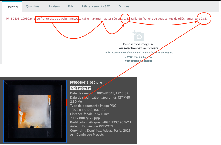Click 'La taille maximum autorisée est : 2.' text
The height and width of the screenshot is (145, 221).
pyautogui.click(x=102, y=19)
